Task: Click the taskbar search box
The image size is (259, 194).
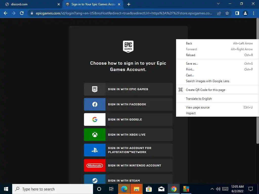Action: (x=53, y=189)
